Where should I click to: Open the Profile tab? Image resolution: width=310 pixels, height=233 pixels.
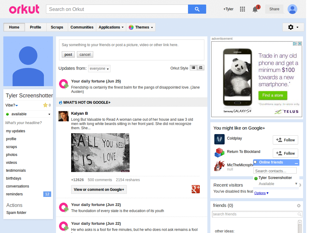click(36, 27)
